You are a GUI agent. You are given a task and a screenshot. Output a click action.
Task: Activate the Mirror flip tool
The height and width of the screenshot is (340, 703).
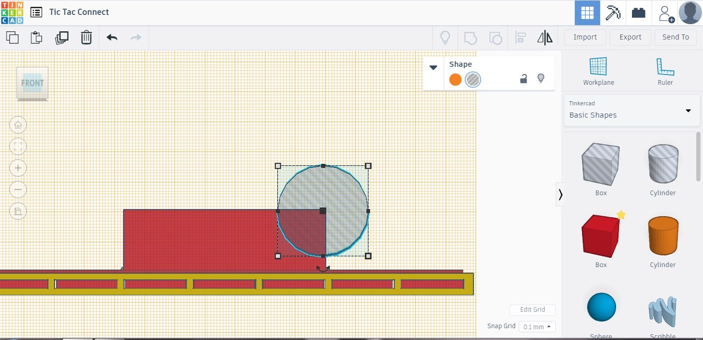[544, 37]
